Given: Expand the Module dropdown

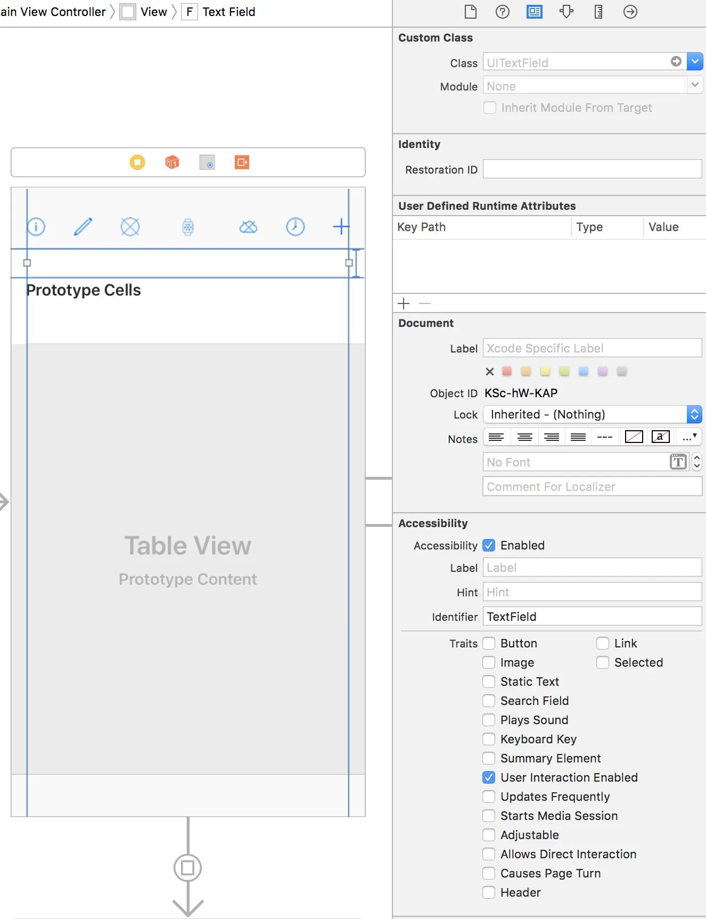Looking at the screenshot, I should tap(695, 85).
